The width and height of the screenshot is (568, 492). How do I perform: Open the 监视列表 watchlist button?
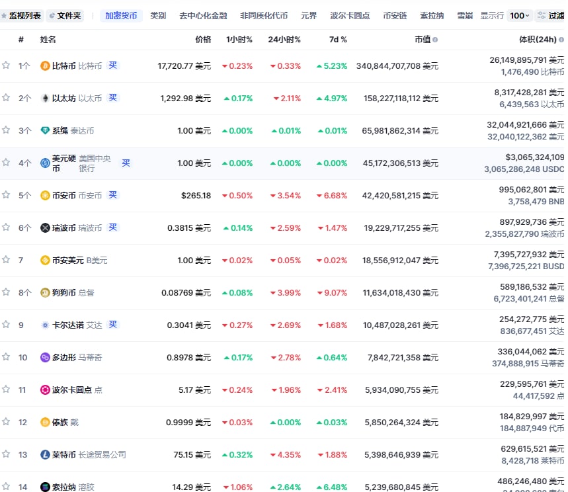(x=21, y=16)
